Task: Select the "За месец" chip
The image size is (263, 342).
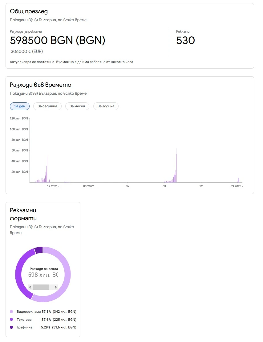Action: (77, 106)
